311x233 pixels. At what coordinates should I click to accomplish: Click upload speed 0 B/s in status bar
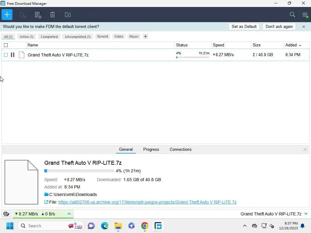[x=48, y=214]
